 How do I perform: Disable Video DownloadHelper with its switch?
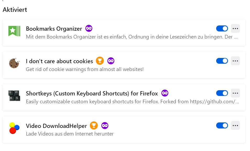pos(222,126)
